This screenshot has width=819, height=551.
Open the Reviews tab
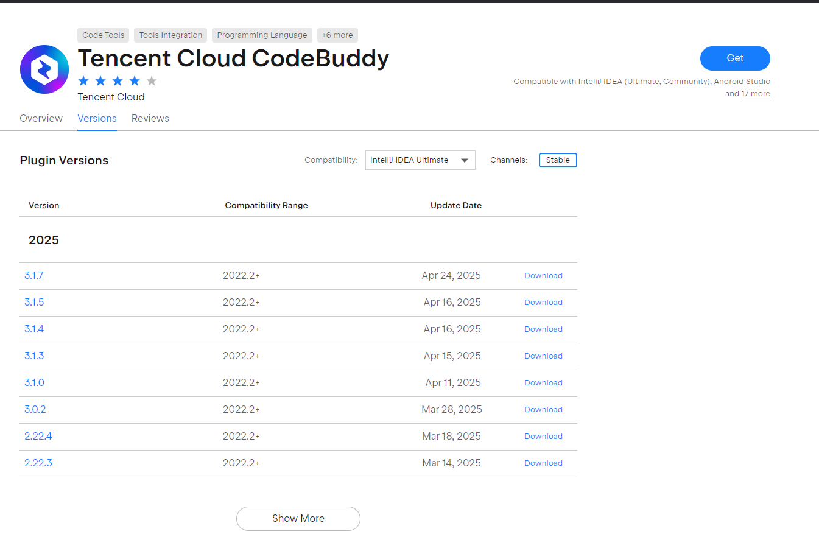[150, 118]
